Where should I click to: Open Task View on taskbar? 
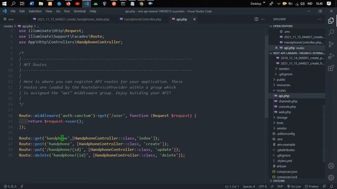coord(22,4)
